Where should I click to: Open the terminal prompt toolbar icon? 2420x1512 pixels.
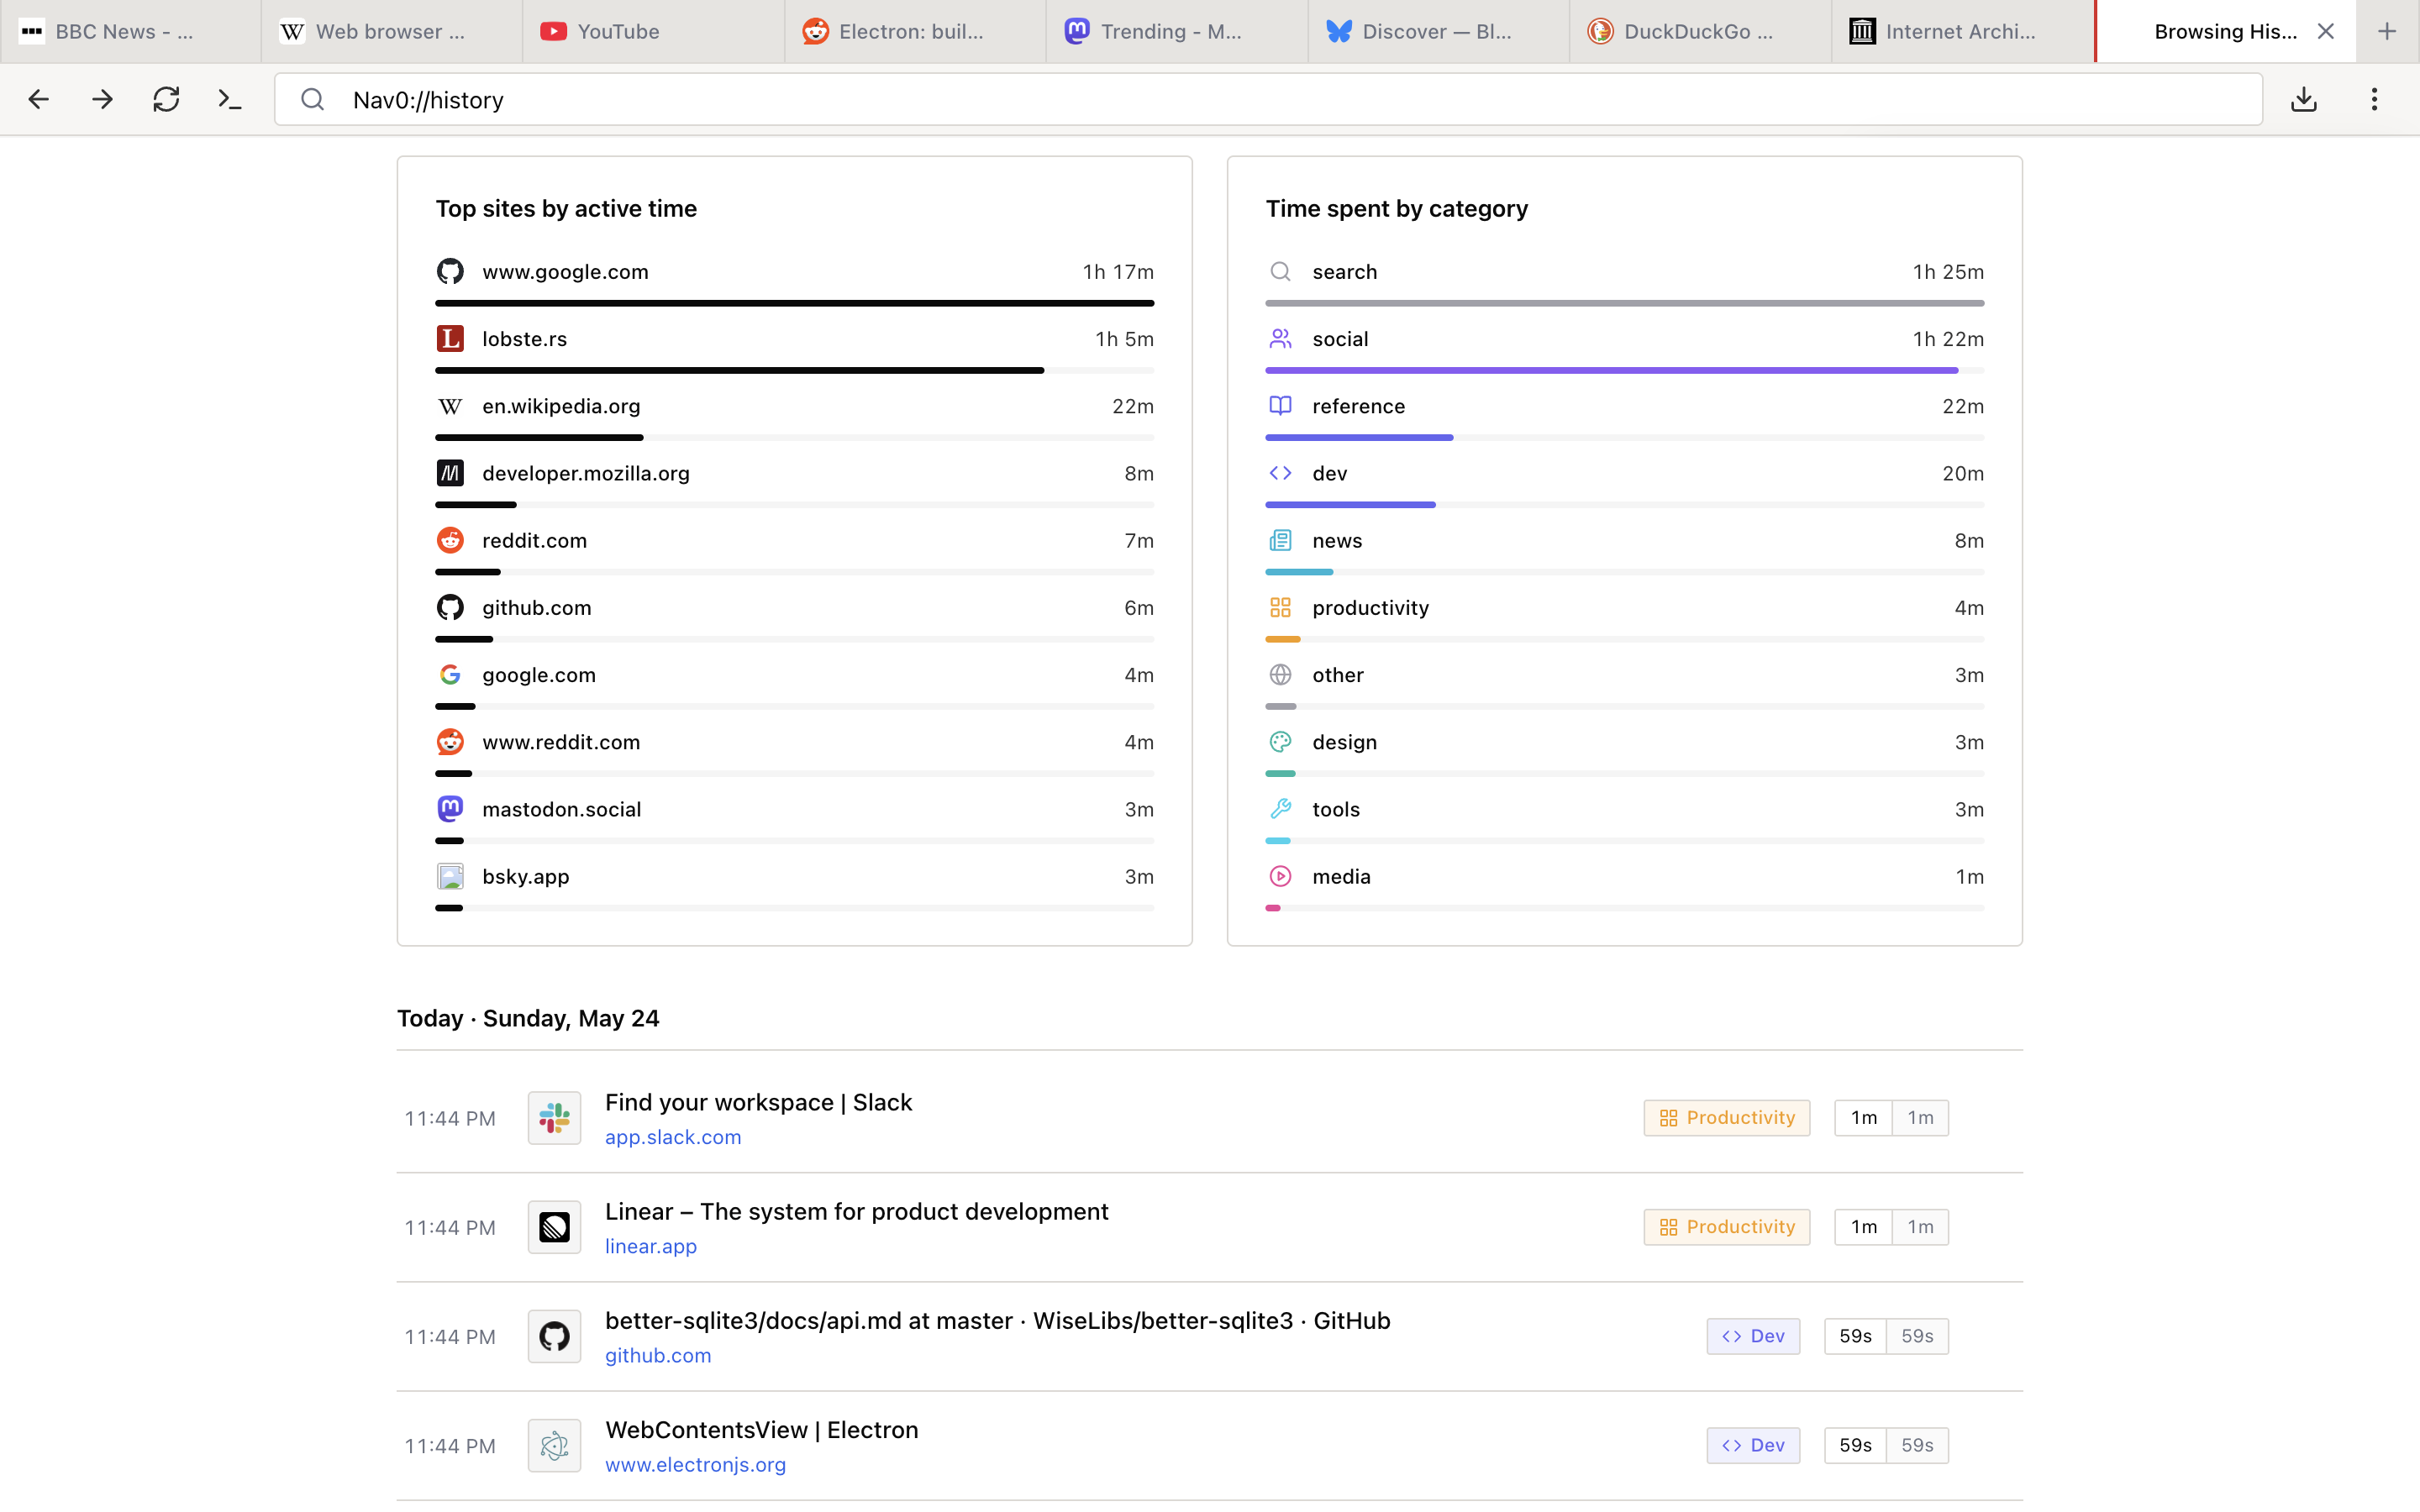pos(230,99)
